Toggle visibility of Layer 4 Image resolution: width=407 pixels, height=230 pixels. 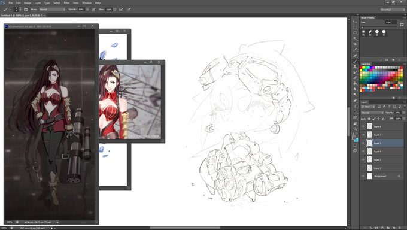[x=363, y=152]
